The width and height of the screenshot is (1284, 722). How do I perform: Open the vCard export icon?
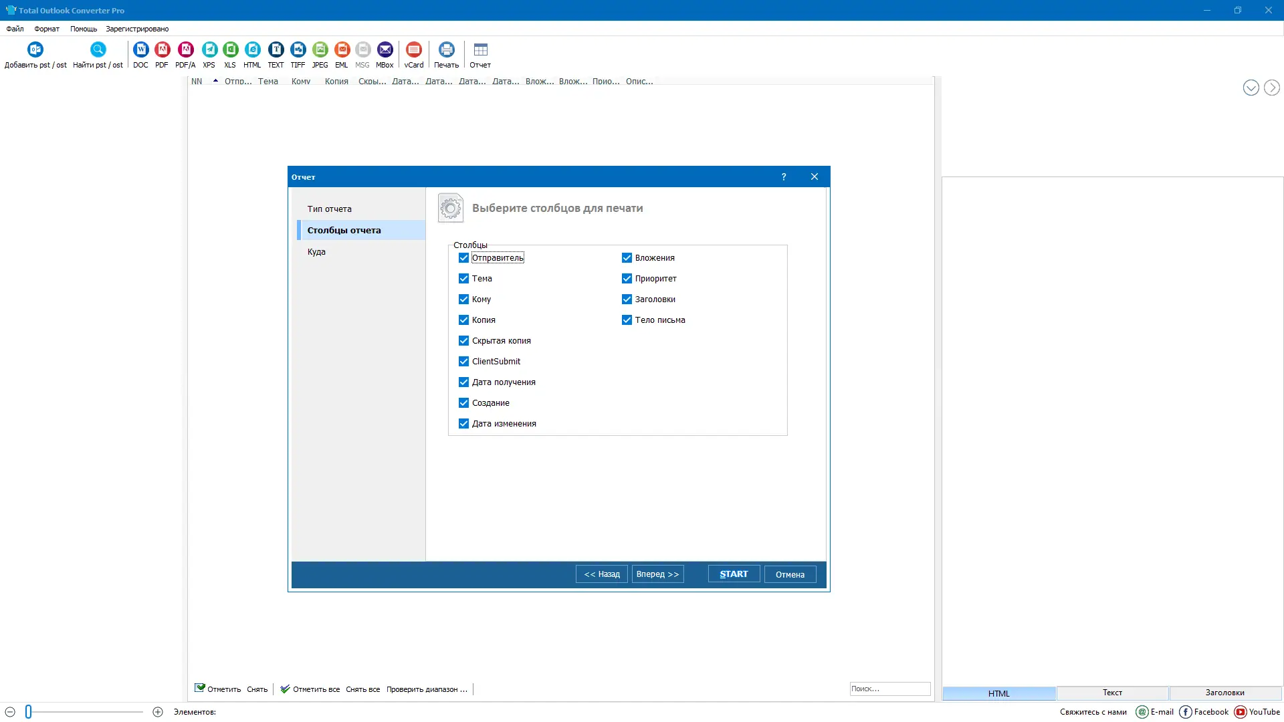coord(414,50)
